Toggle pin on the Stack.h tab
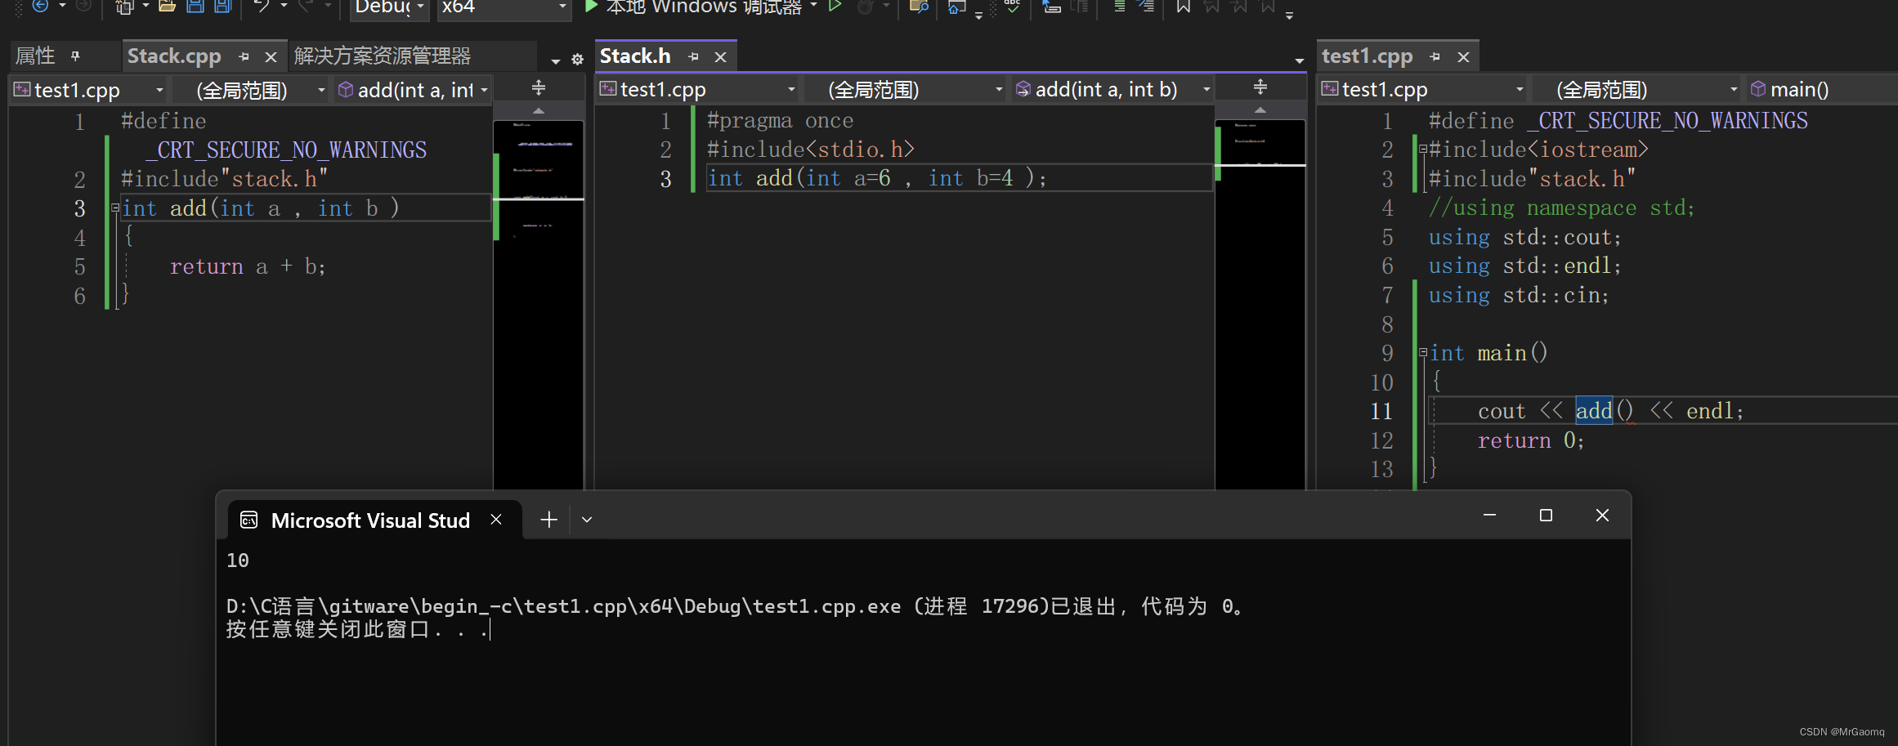This screenshot has width=1898, height=746. (x=693, y=56)
